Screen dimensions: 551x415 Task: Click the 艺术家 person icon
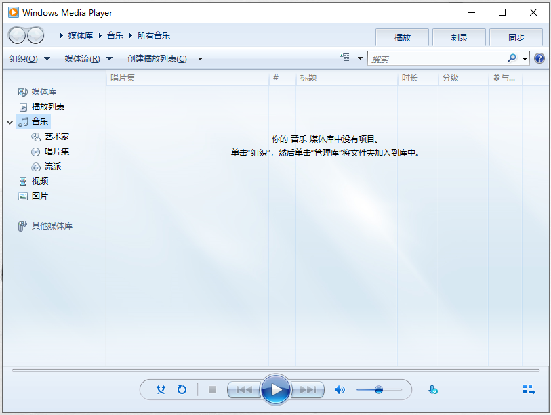[36, 137]
